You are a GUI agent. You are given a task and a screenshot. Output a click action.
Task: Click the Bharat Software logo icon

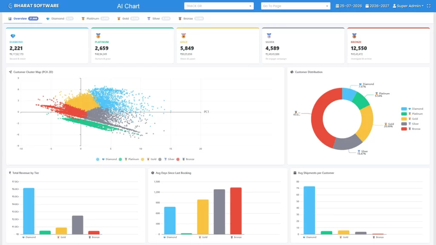click(x=10, y=6)
